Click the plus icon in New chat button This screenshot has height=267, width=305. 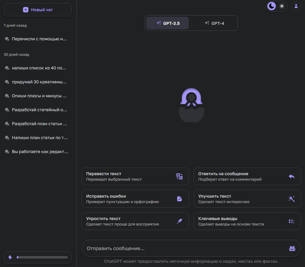tap(25, 10)
